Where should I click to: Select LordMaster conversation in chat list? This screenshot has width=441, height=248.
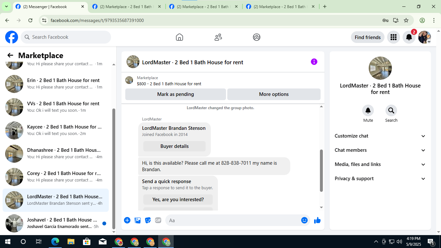(56, 200)
